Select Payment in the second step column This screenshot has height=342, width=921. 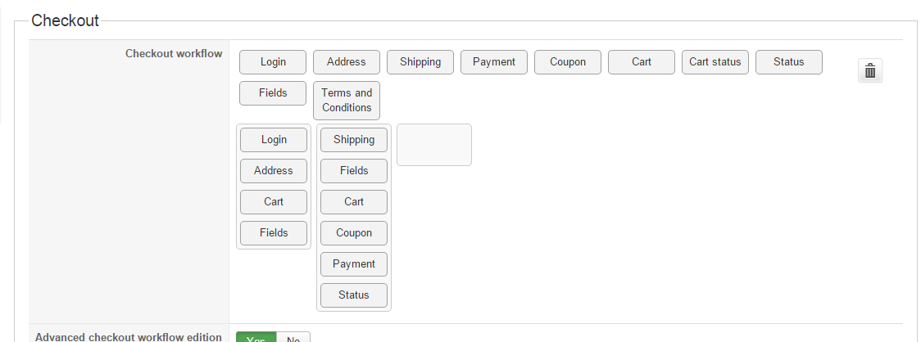tap(354, 264)
